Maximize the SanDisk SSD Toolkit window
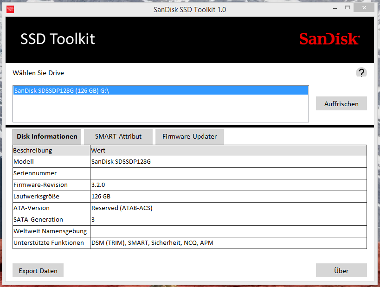The width and height of the screenshot is (380, 287). (x=347, y=8)
